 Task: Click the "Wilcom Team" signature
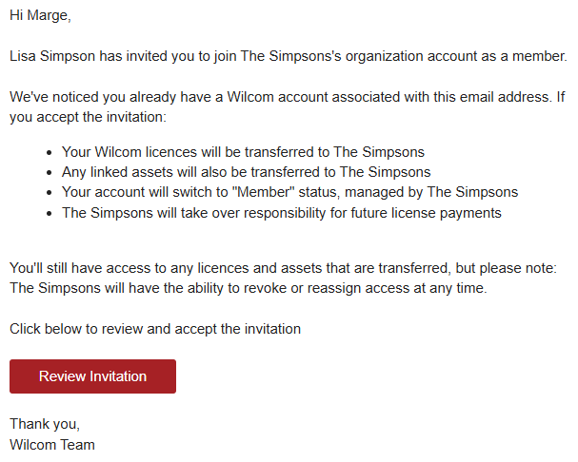pyautogui.click(x=52, y=445)
